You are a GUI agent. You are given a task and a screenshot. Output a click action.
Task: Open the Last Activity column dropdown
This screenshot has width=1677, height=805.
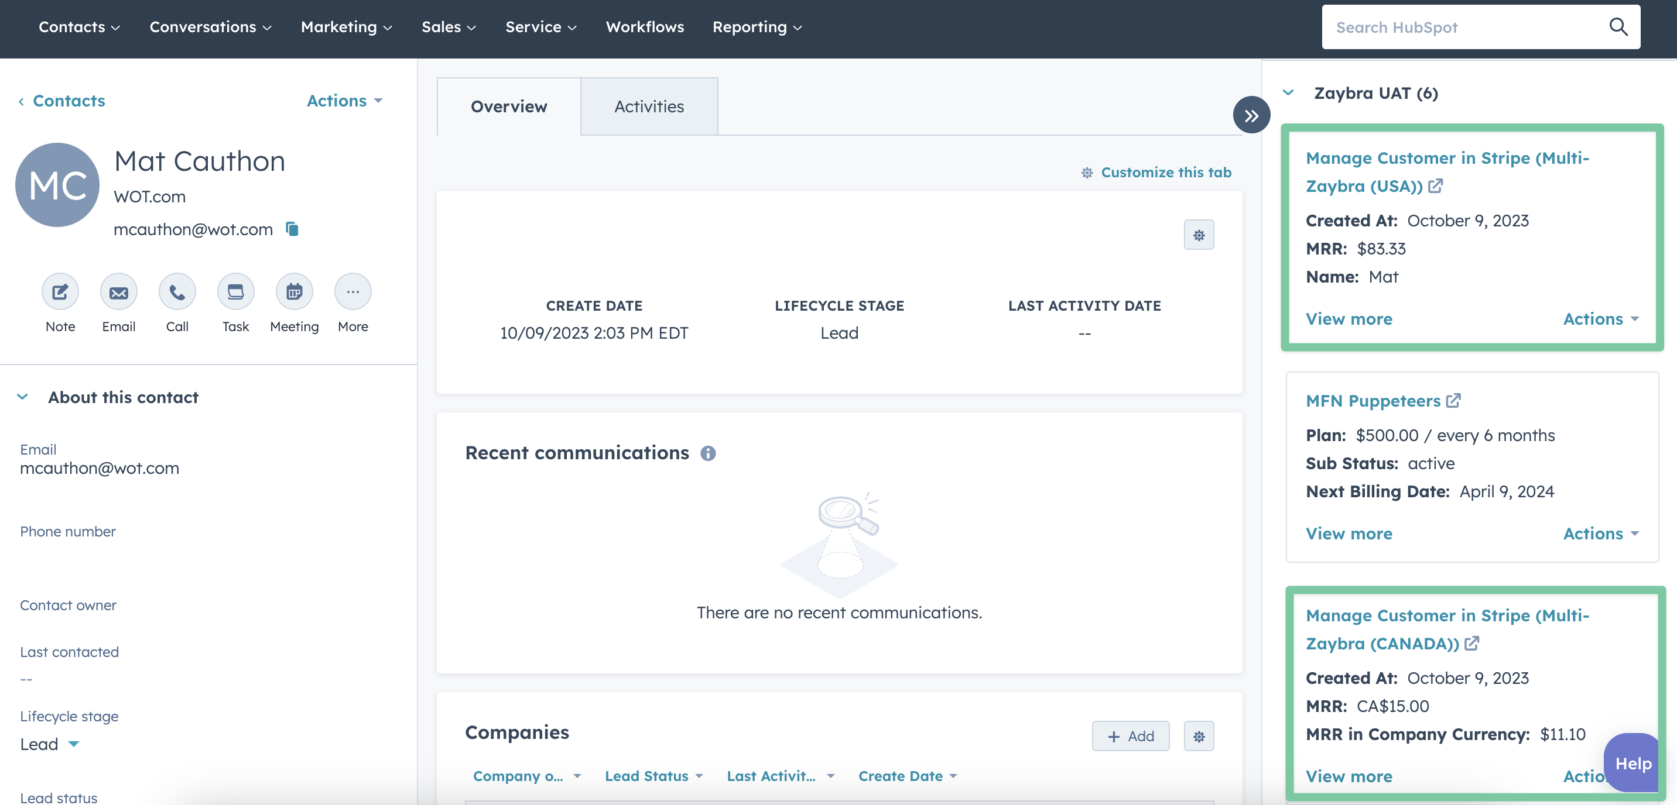[781, 776]
